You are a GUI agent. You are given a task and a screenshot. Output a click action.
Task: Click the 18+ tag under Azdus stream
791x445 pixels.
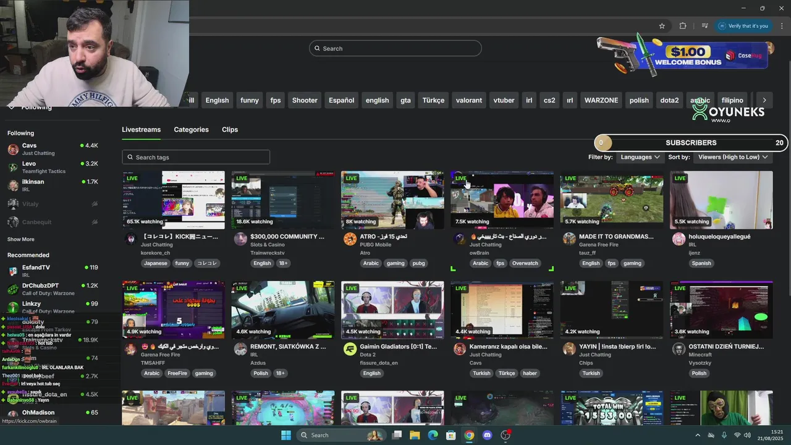280,373
